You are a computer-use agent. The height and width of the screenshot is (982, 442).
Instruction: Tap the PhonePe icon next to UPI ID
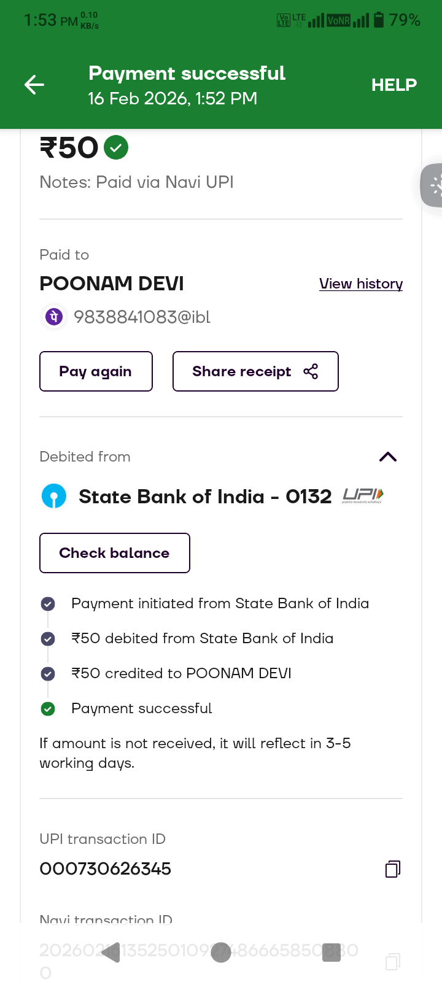point(54,317)
